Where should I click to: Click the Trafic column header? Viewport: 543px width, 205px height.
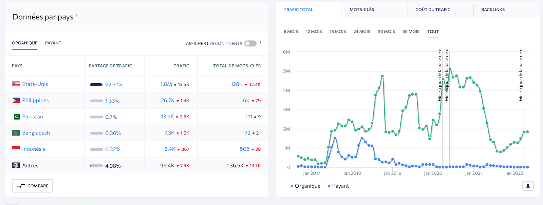tap(181, 66)
